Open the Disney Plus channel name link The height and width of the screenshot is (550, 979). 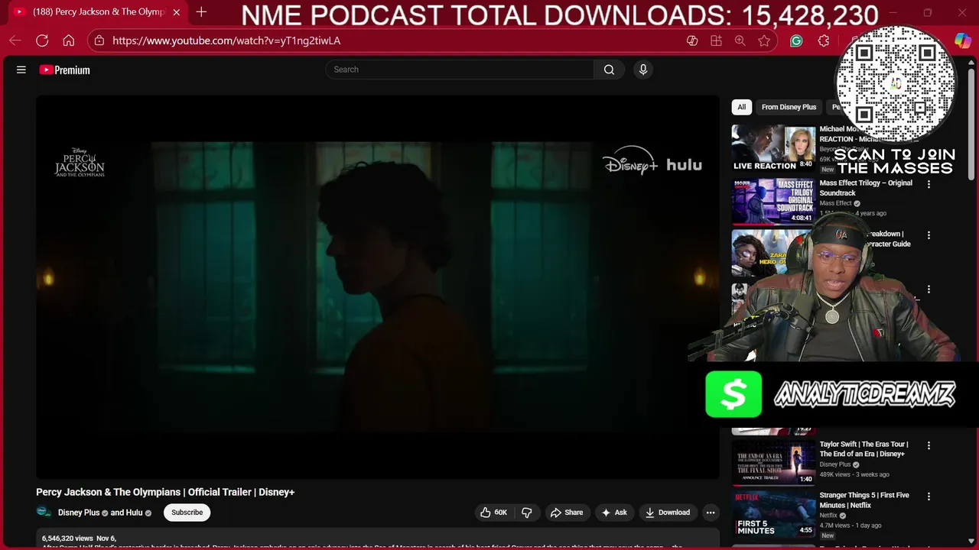coord(79,513)
